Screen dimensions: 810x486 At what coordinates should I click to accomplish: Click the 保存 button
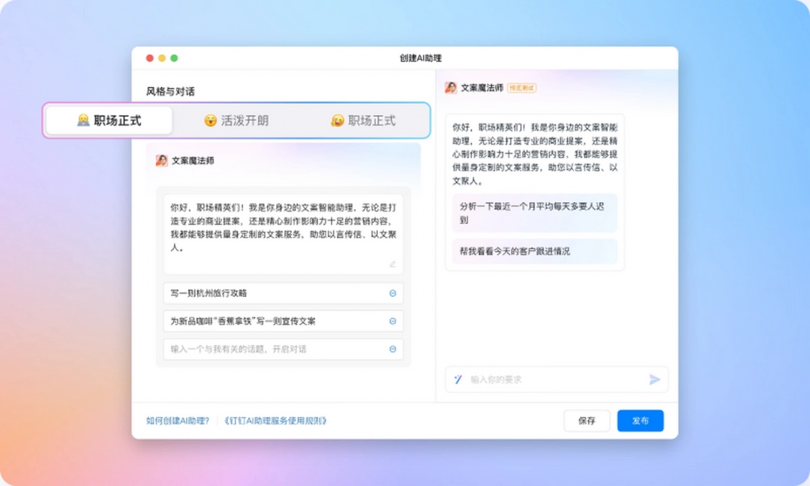tap(587, 421)
